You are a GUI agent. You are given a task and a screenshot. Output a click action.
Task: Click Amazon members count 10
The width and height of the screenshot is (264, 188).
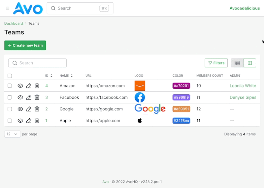(x=199, y=86)
